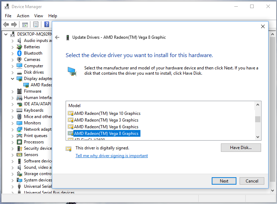Select AMD Radeon(TM) Vega 6 Graphics model
The width and height of the screenshot is (277, 204).
106,127
